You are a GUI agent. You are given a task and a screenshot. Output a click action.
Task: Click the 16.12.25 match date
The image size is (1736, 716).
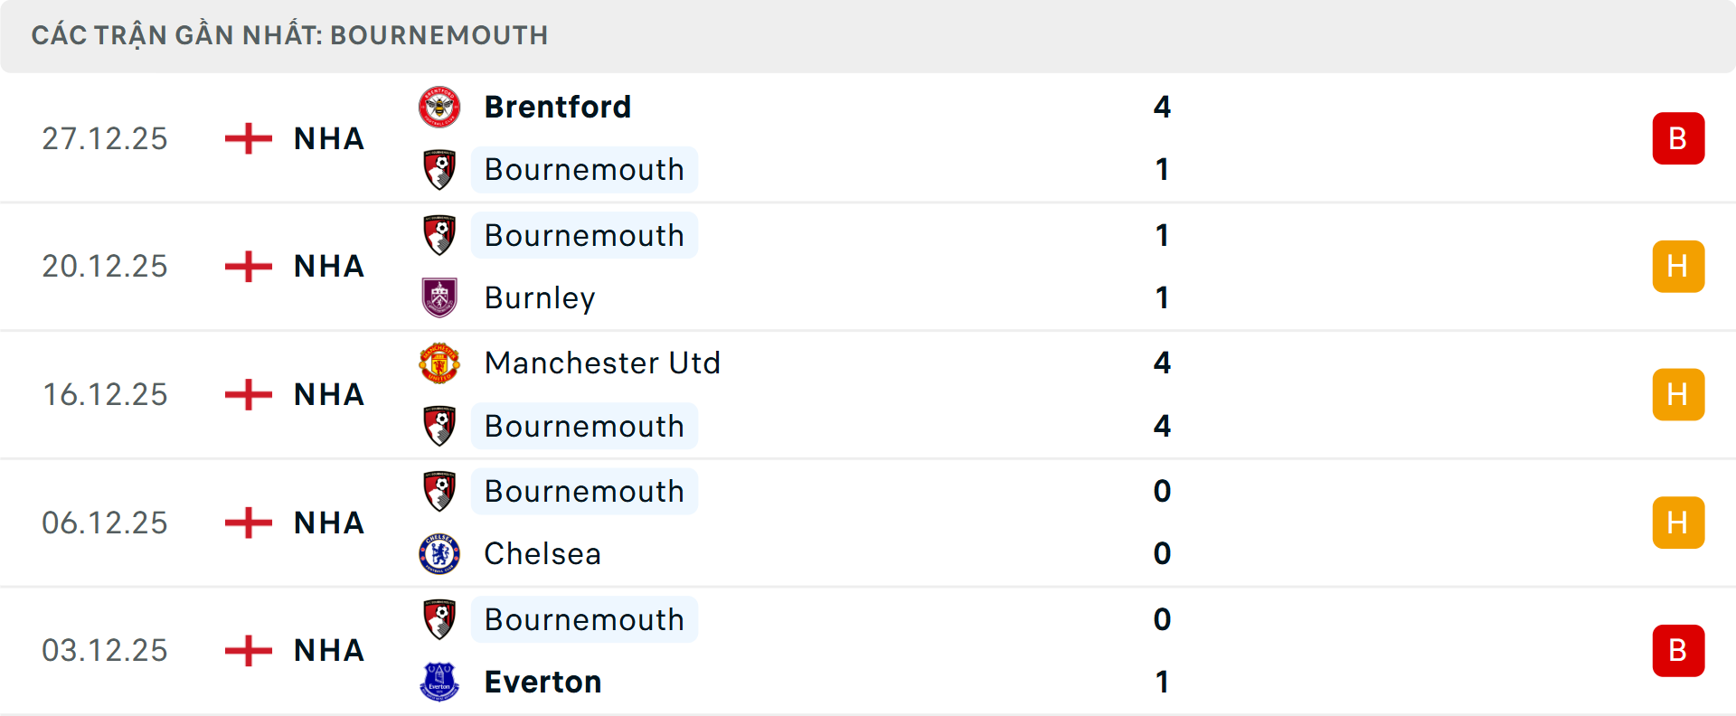(105, 394)
